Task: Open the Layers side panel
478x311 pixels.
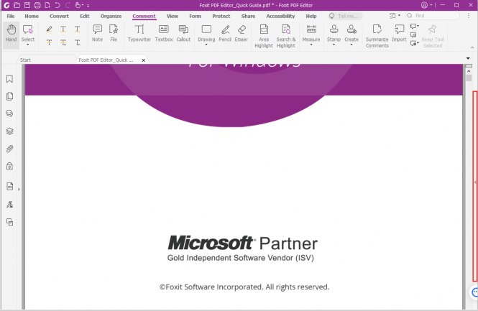Action: pos(10,131)
